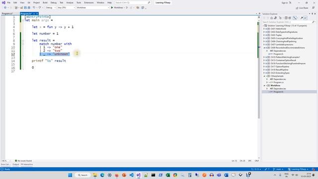Open the WorkArea startup project dropdown
This screenshot has height=179, width=318.
click(93, 7)
